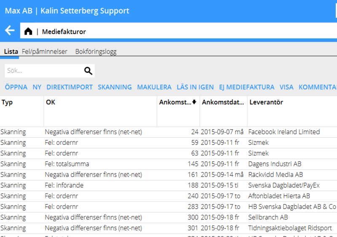
Task: Click the VISA action
Action: click(286, 87)
